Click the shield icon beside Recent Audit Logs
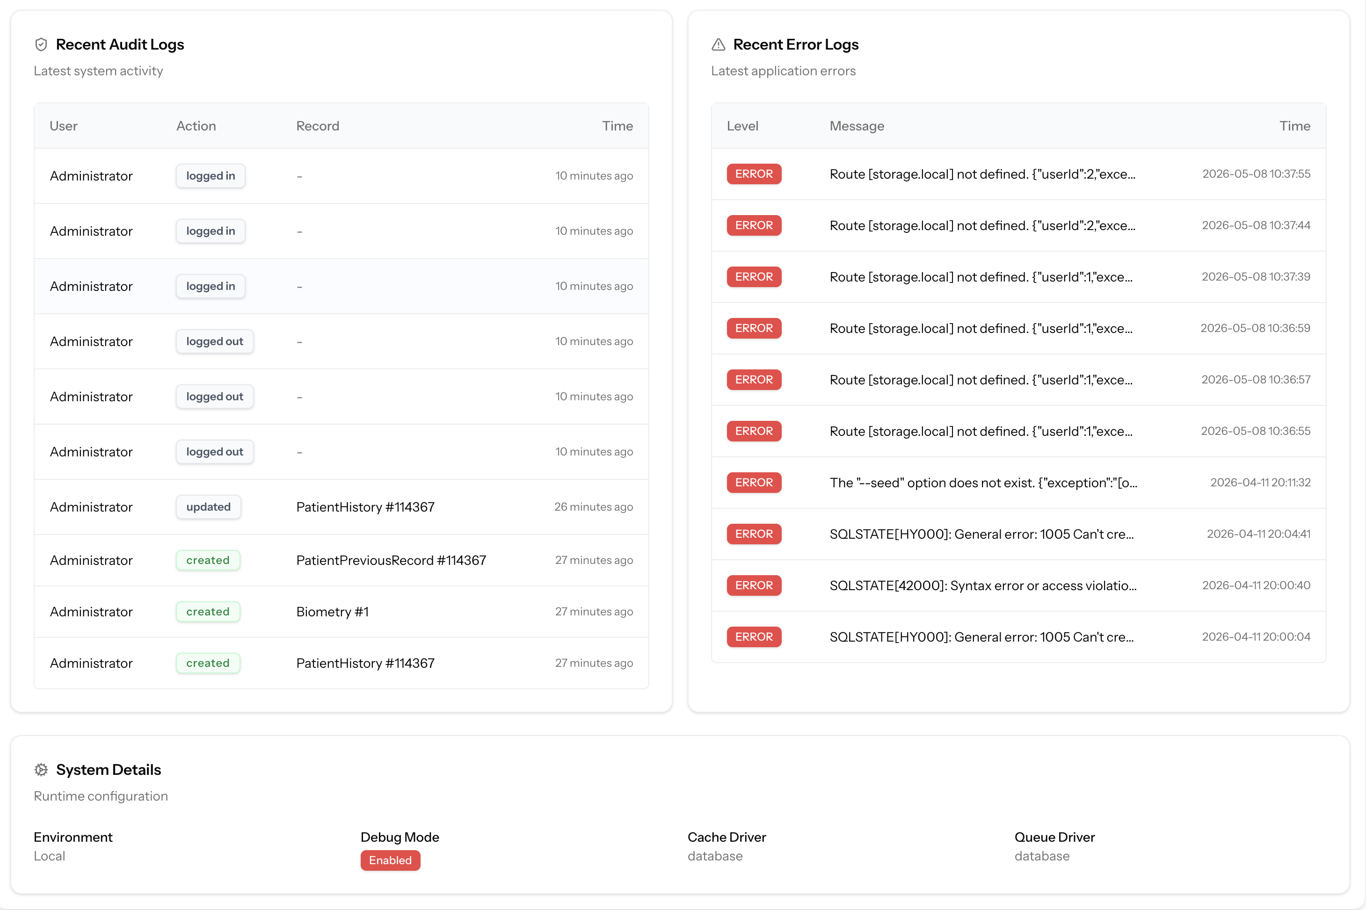This screenshot has width=1366, height=910. (x=41, y=45)
